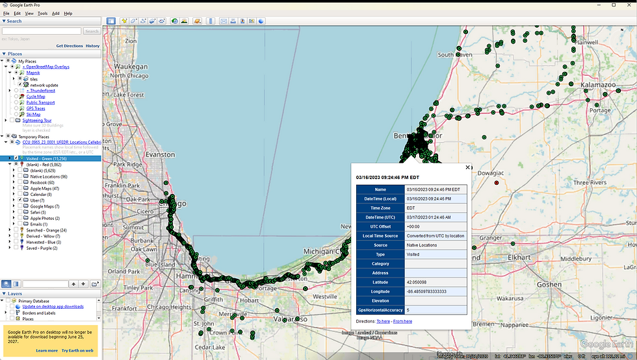Show historical imagery clock icon
637x360 pixels.
coord(175,21)
